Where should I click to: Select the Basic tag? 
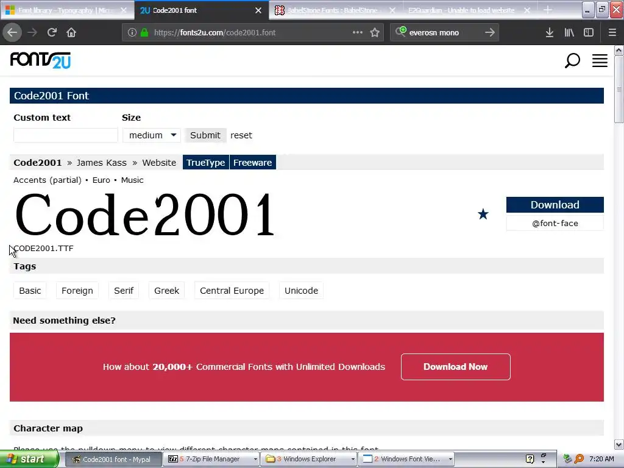[x=30, y=291]
